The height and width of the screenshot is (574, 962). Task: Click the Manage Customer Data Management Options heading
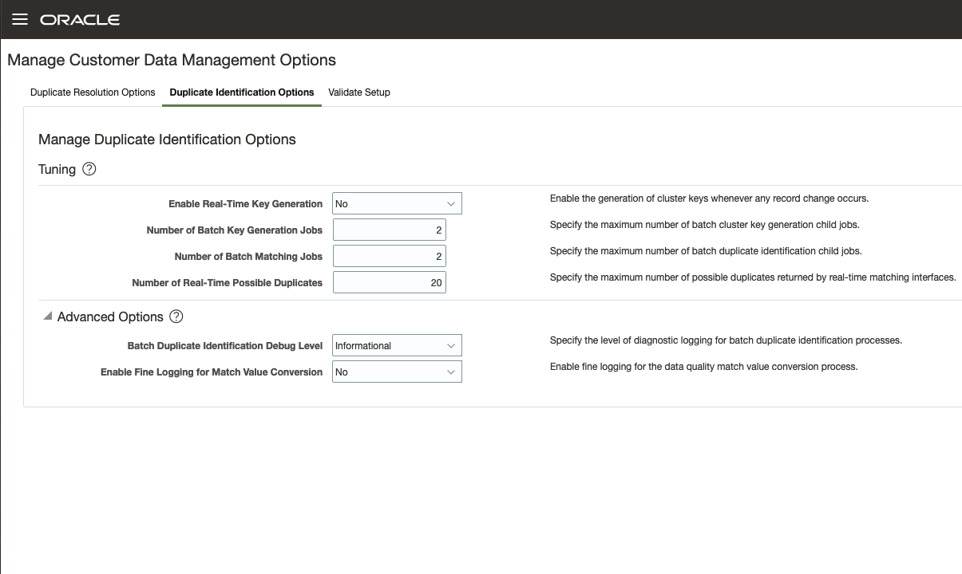(x=172, y=61)
